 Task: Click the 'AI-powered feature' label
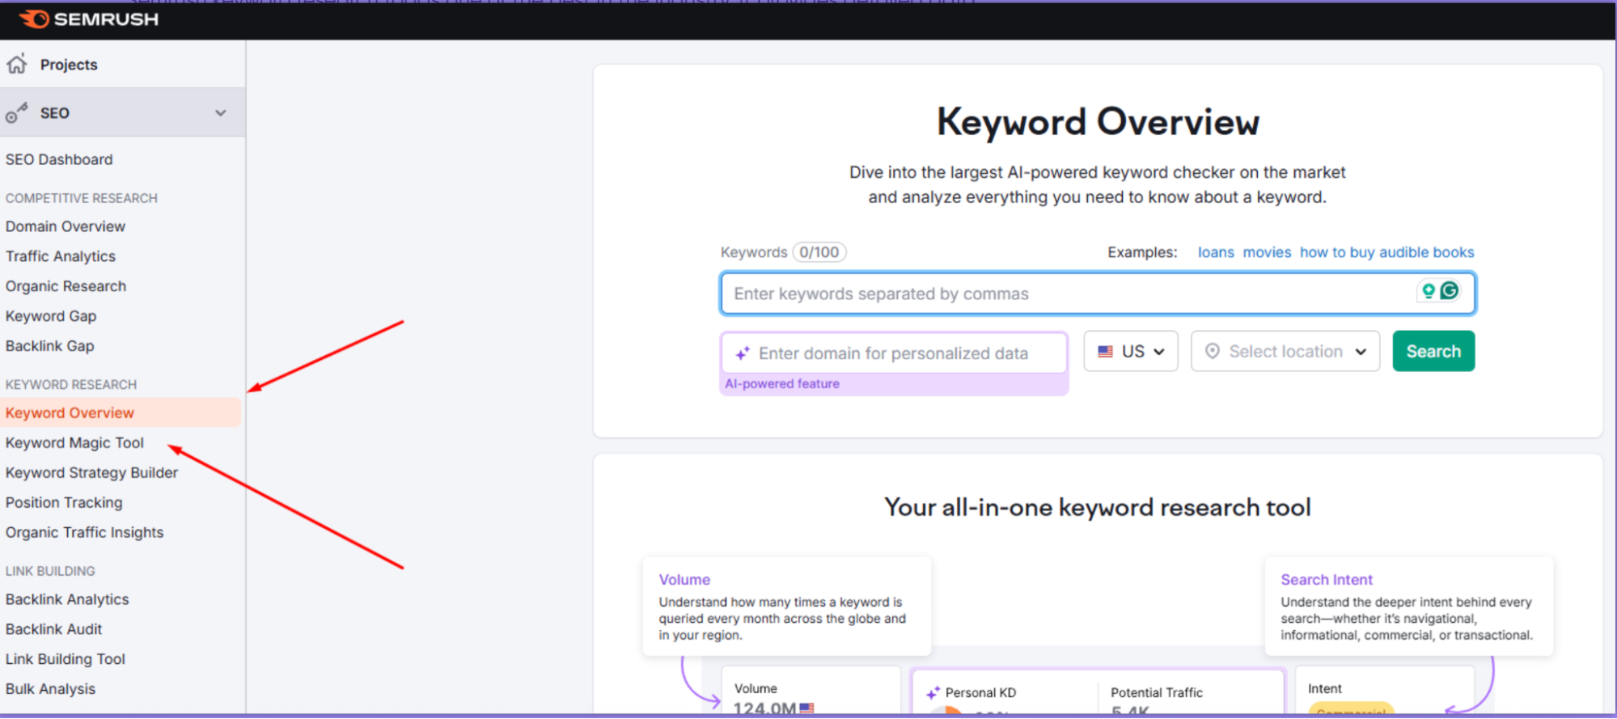tap(782, 384)
